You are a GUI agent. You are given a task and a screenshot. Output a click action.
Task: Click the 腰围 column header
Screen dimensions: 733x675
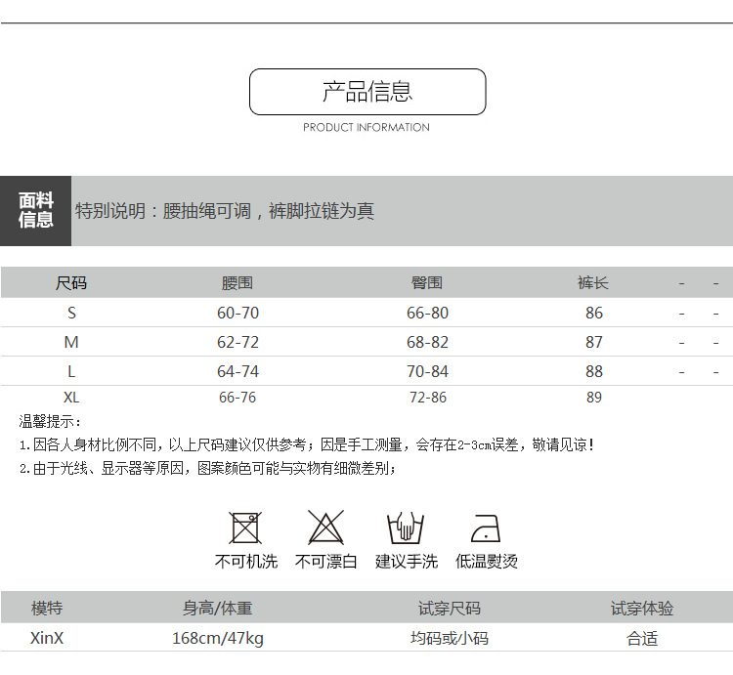click(x=237, y=282)
